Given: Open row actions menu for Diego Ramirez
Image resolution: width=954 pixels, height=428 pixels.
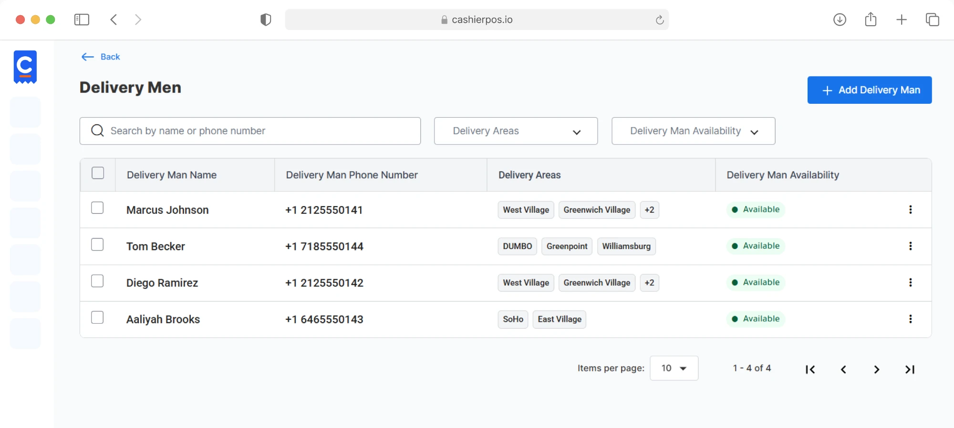Looking at the screenshot, I should 910,282.
